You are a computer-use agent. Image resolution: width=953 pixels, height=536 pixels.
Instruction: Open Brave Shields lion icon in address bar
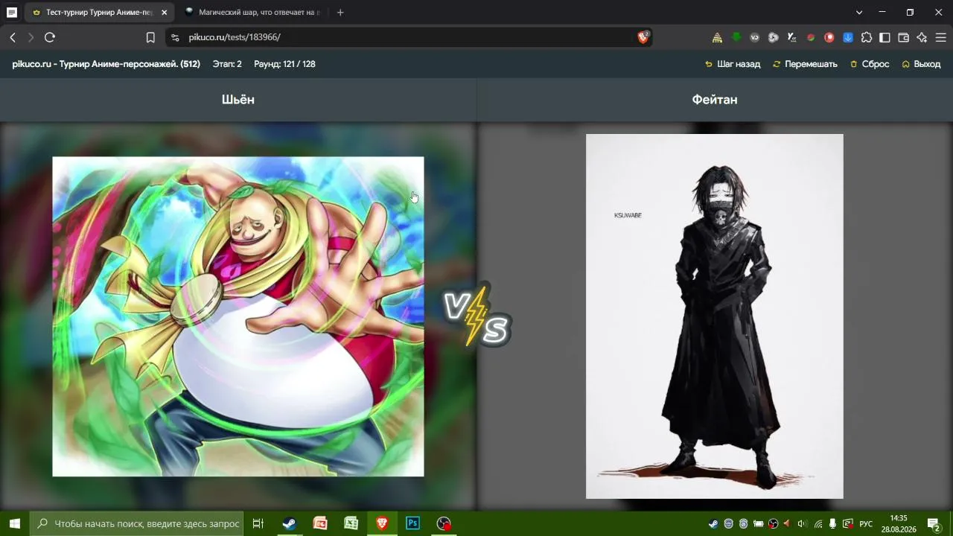(643, 37)
